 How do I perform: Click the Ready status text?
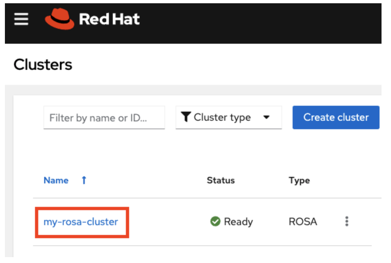tap(238, 222)
